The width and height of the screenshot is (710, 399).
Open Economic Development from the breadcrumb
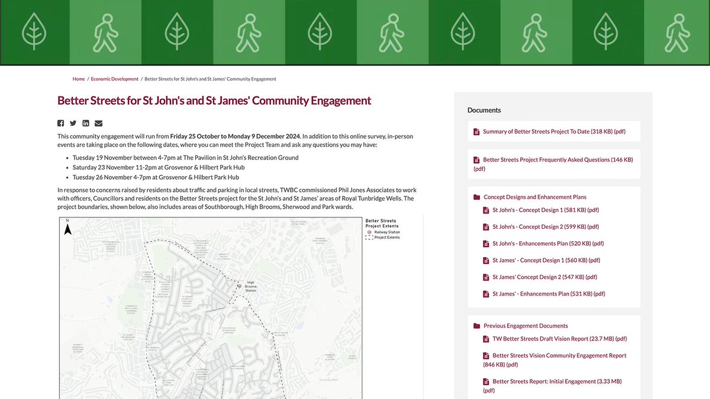[x=114, y=79]
